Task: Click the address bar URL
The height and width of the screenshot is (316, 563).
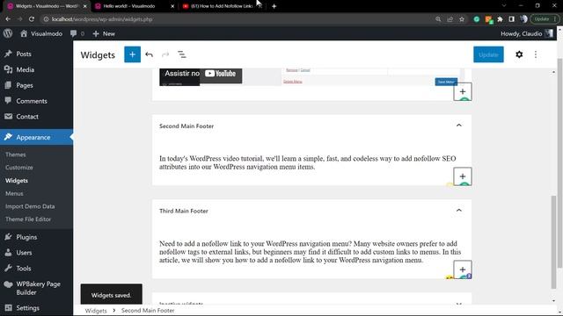Action: [102, 19]
